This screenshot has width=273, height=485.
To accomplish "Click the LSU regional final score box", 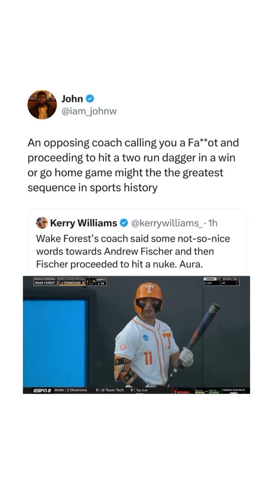I will (x=221, y=281).
